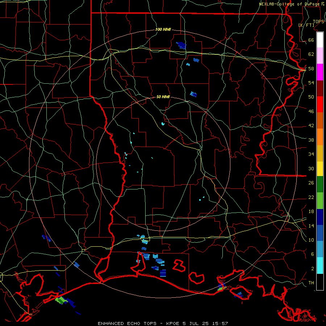Click the TOPS legend heading
326x326 pixels.
318,21
